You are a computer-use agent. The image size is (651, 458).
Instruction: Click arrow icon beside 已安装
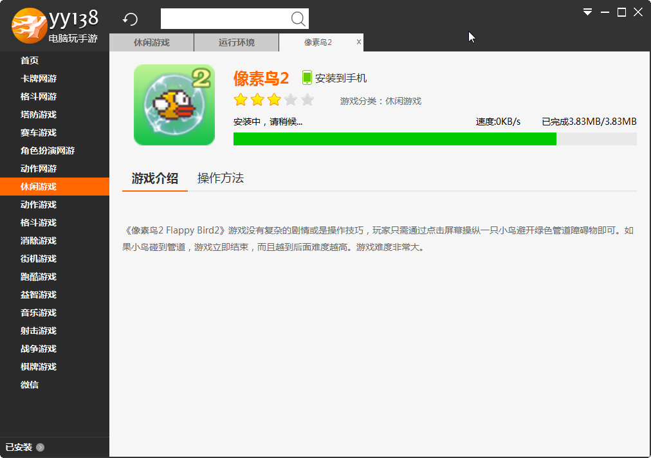click(x=41, y=447)
